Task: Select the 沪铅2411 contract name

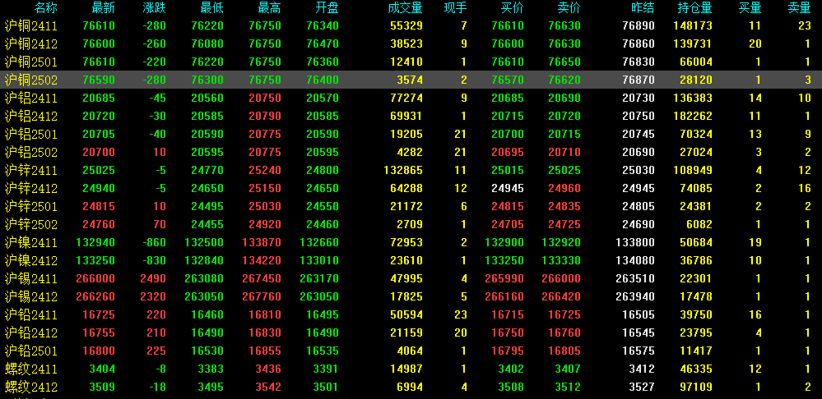Action: coord(31,314)
